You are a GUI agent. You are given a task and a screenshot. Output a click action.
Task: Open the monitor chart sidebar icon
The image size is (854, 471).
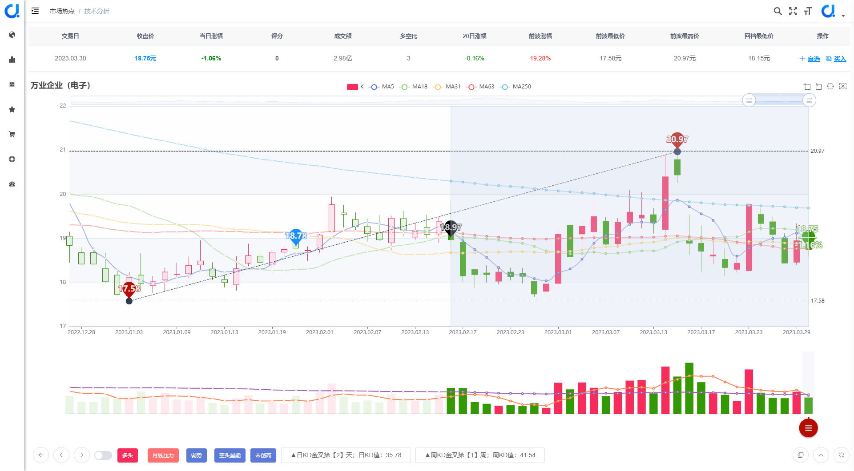coord(12,84)
